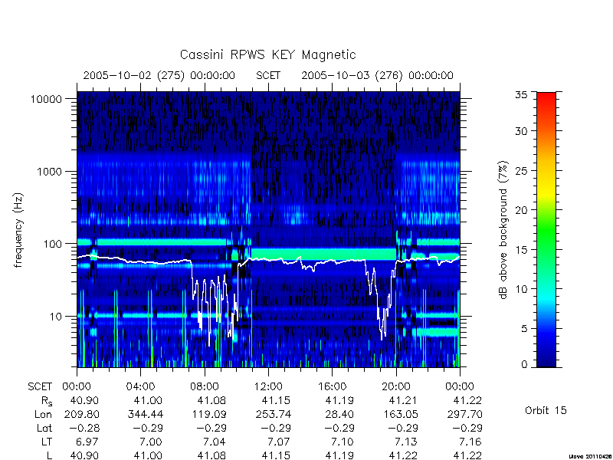This screenshot has width=613, height=460.
Task: Click the LT value 7.16
Action: pyautogui.click(x=470, y=442)
